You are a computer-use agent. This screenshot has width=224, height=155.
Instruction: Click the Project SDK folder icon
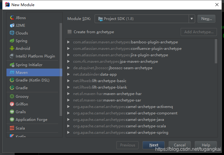(x=100, y=19)
